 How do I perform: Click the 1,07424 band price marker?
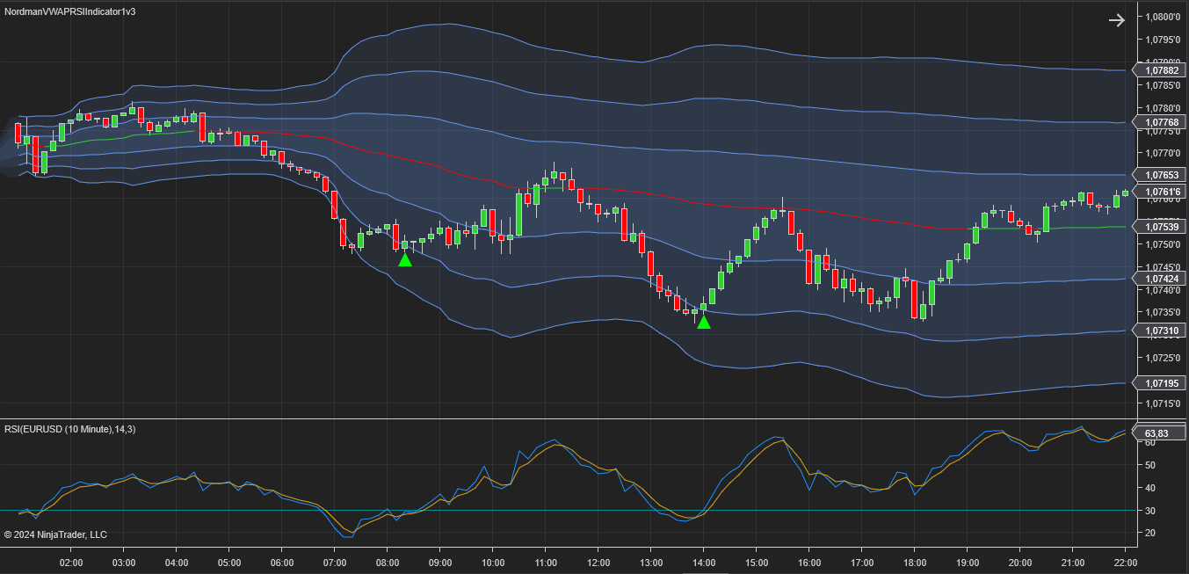[x=1160, y=279]
